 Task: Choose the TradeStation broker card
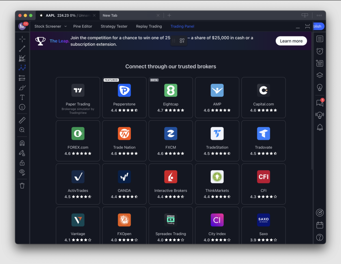217,141
